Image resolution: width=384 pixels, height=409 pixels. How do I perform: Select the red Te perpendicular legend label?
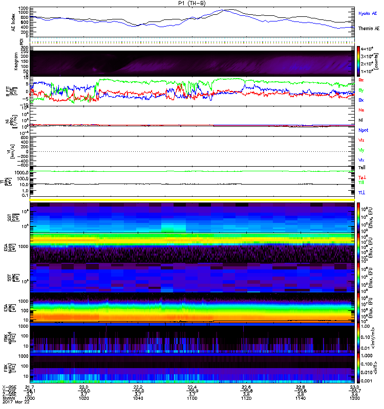coord(362,177)
